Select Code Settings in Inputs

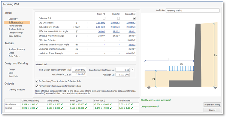coord(15,36)
